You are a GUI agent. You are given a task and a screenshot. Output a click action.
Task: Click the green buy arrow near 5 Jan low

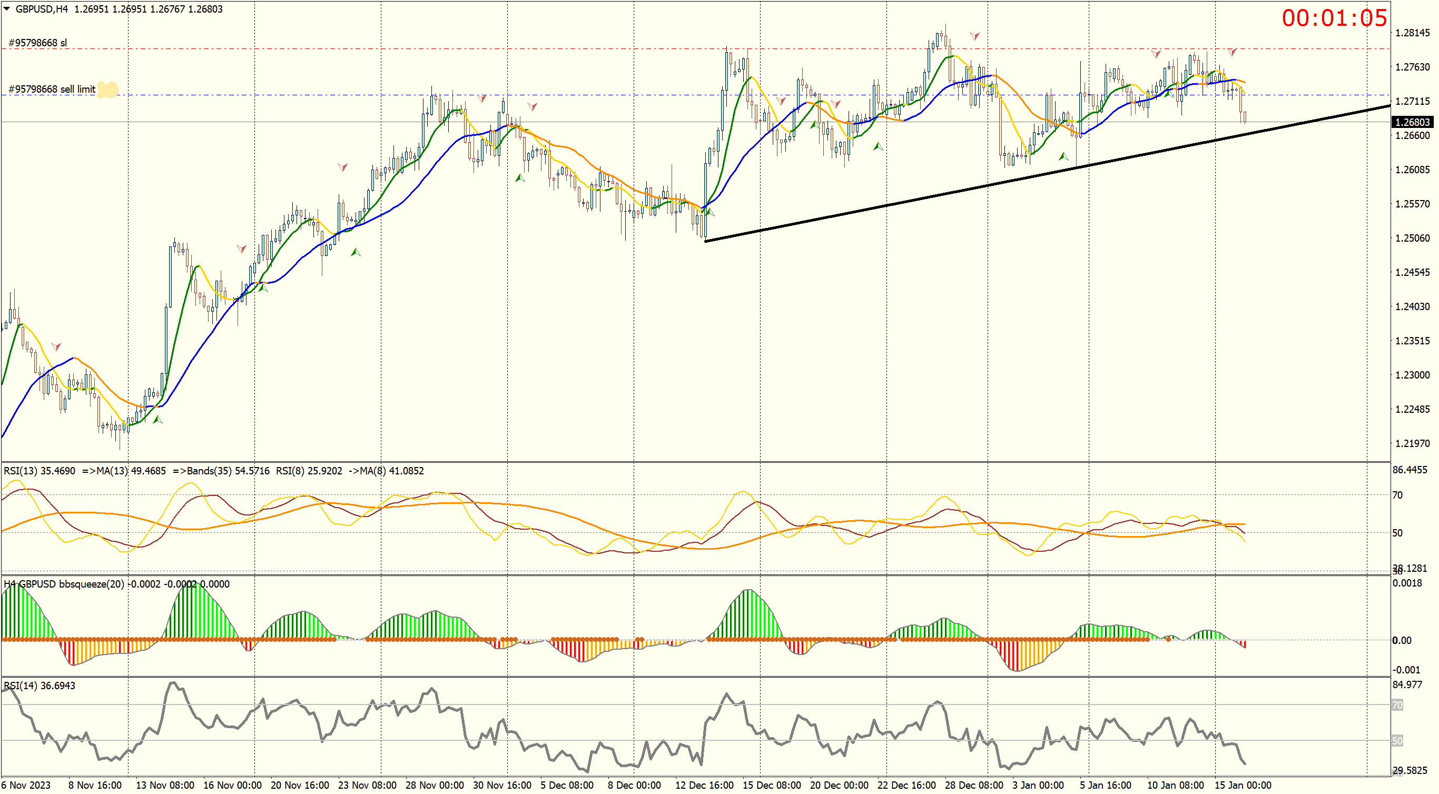pyautogui.click(x=1063, y=157)
